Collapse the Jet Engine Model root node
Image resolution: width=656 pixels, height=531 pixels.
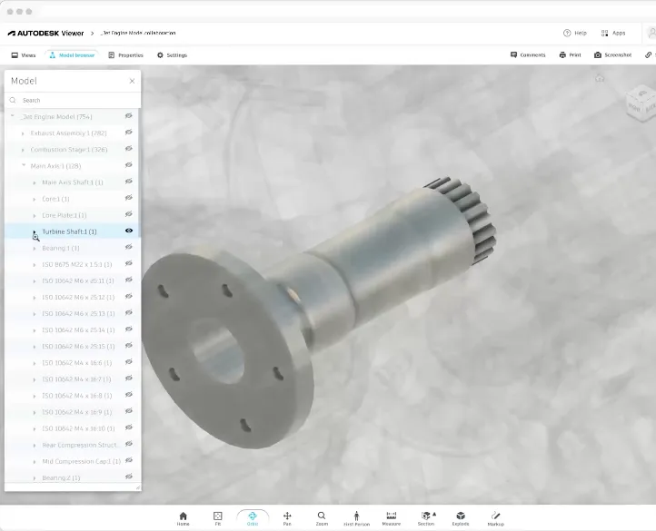pyautogui.click(x=13, y=116)
